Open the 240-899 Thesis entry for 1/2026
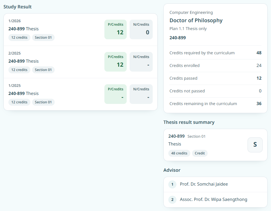The image size is (271, 211). point(23,29)
